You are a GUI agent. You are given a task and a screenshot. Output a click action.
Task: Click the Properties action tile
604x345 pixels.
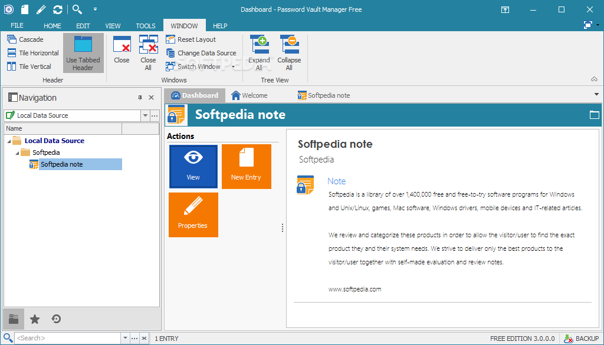coord(193,215)
